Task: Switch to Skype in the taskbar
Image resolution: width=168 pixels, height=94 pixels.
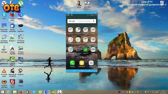Action: coord(34,92)
